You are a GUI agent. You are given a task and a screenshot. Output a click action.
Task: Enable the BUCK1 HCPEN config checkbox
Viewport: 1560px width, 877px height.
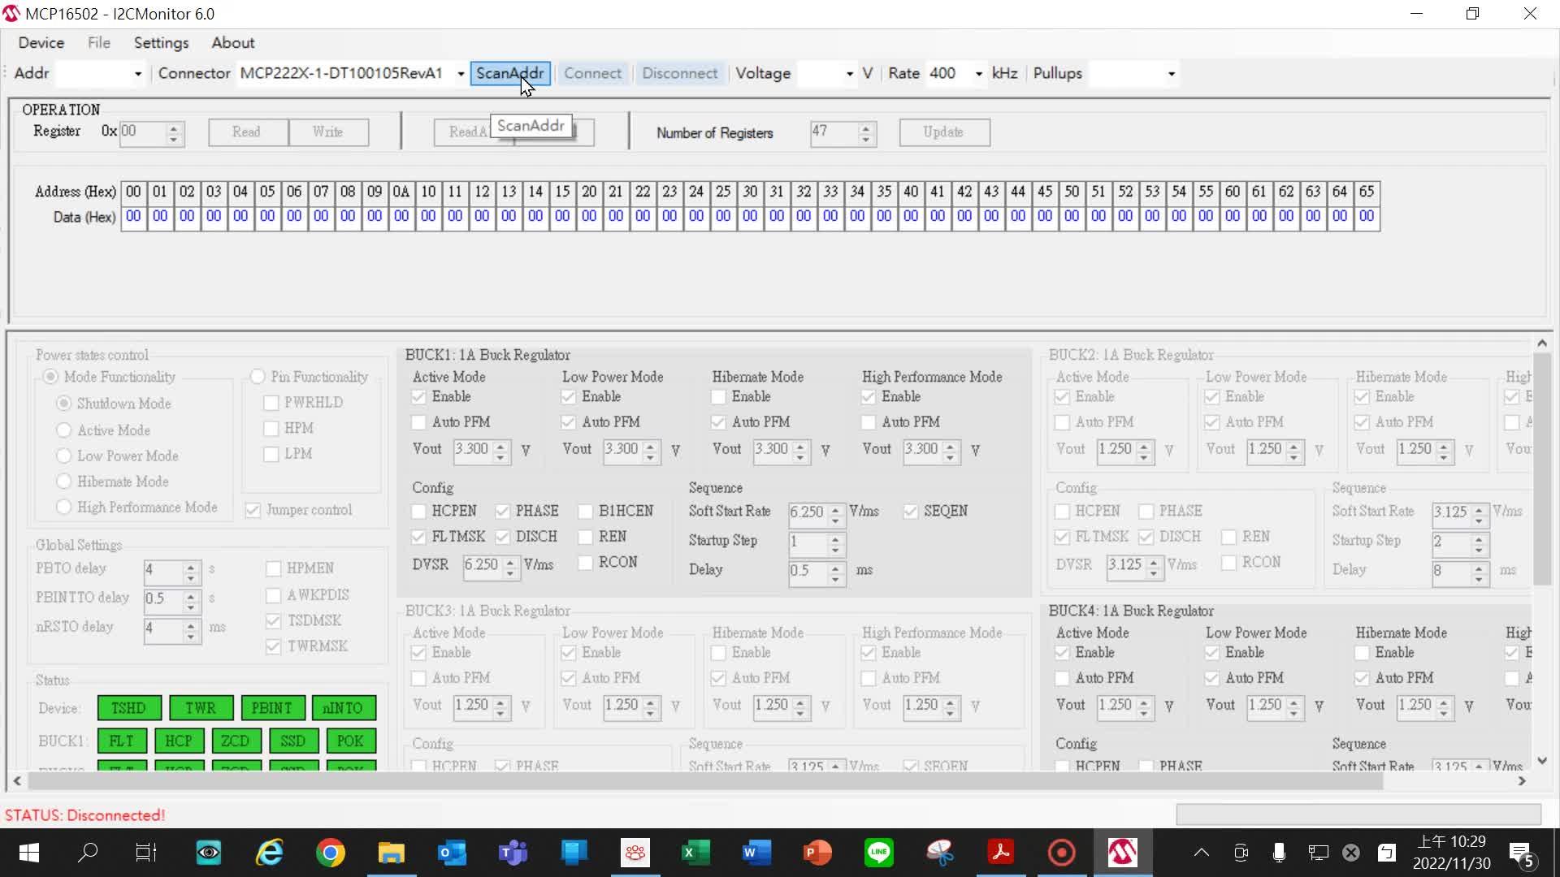tap(419, 512)
